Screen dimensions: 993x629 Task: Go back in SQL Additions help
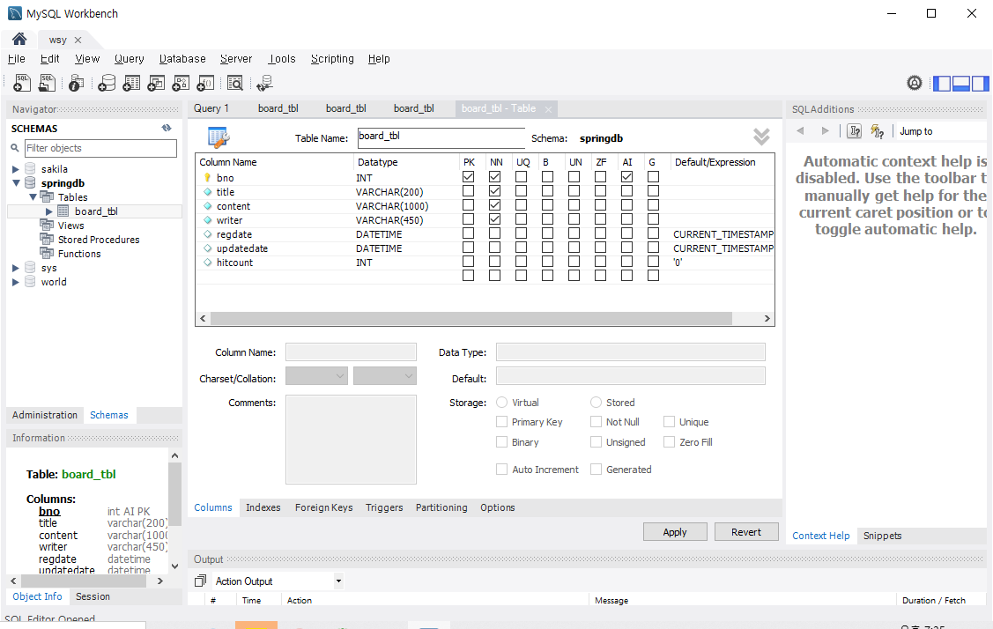tap(800, 131)
